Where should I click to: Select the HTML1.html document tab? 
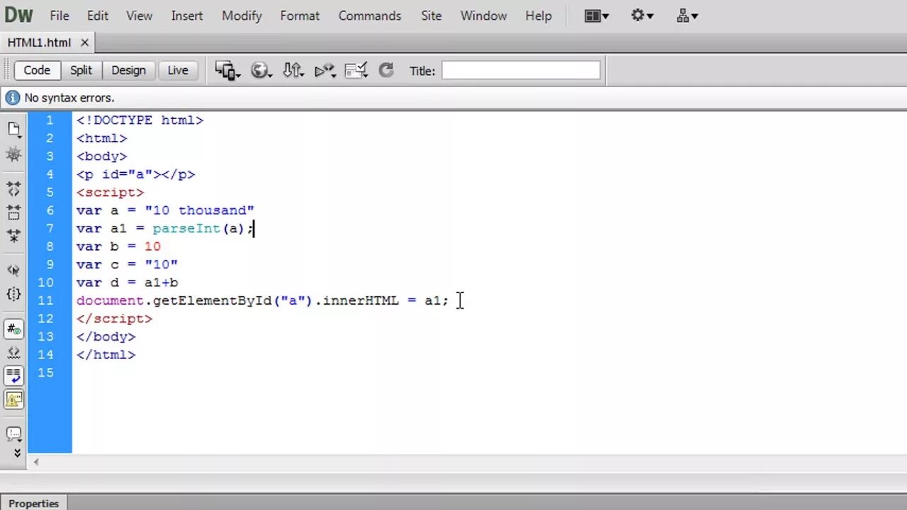pyautogui.click(x=40, y=42)
